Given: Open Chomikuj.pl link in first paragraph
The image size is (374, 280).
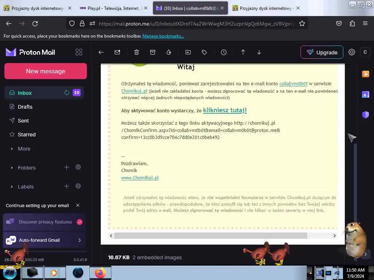Looking at the screenshot, I should [134, 91].
